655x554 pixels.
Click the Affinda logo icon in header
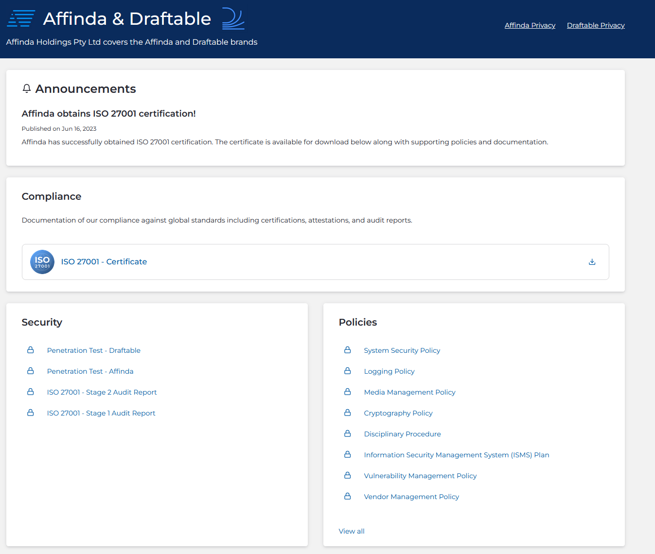[x=21, y=18]
